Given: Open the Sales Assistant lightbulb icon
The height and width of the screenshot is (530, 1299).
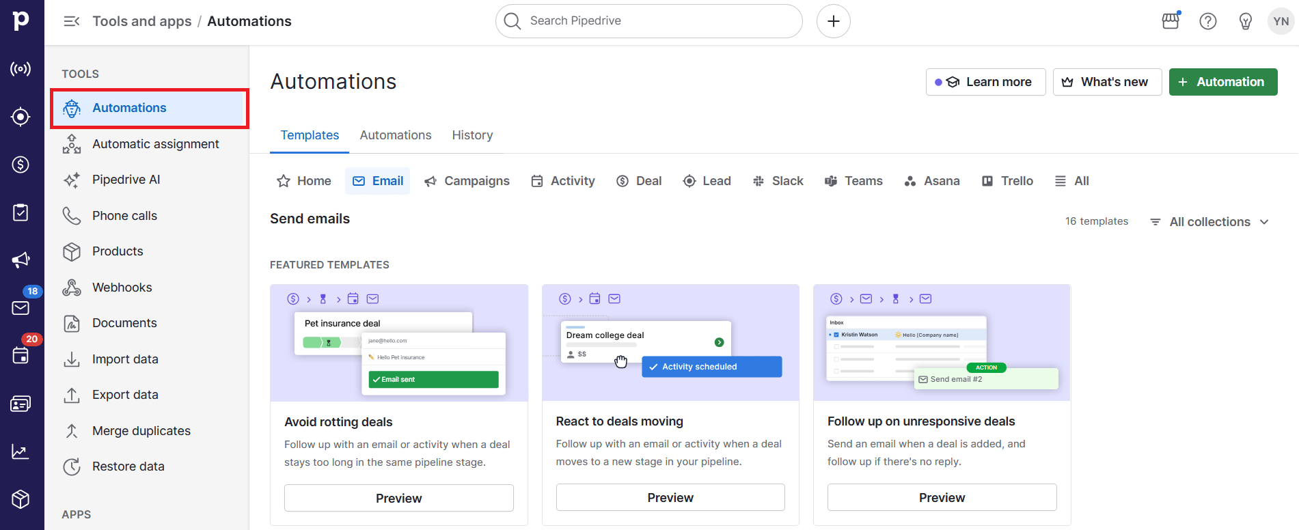Looking at the screenshot, I should [x=1246, y=21].
